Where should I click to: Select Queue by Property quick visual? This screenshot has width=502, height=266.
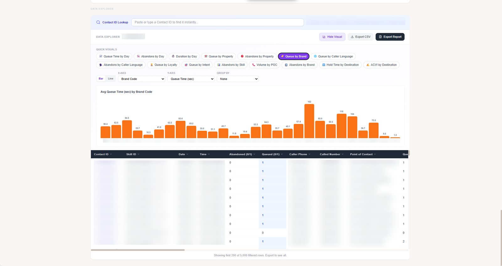click(218, 56)
